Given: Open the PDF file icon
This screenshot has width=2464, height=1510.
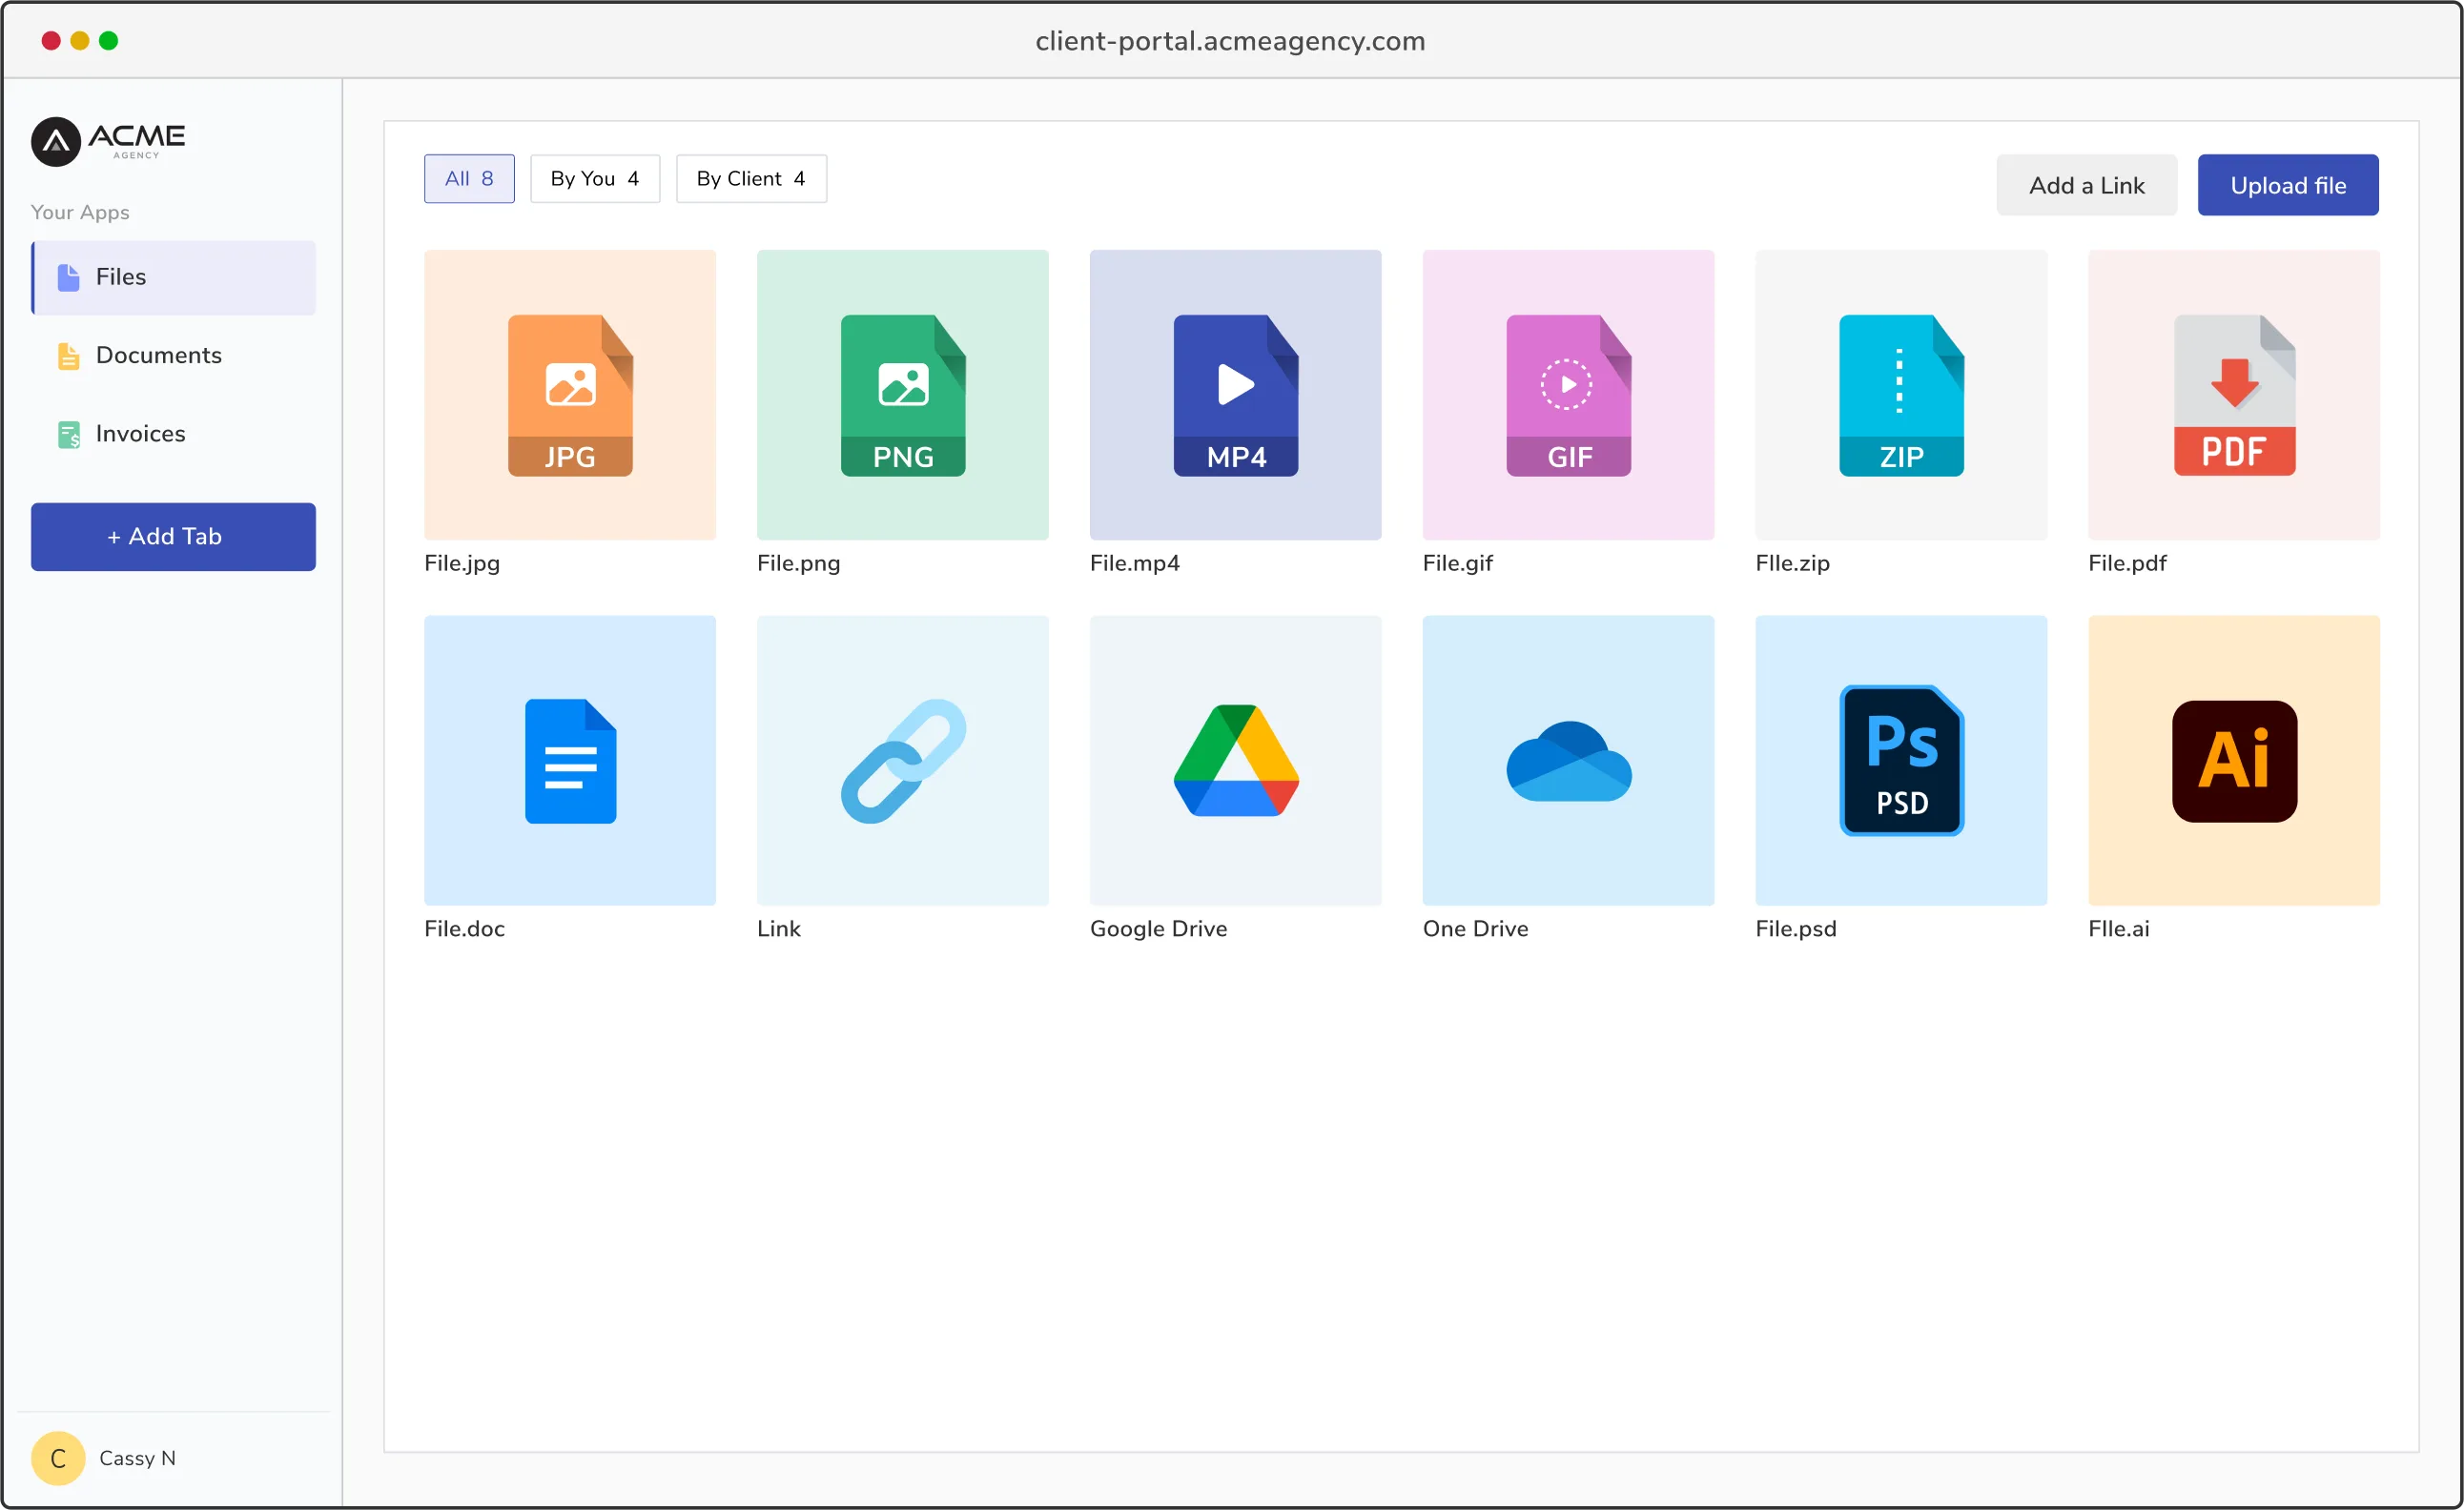Looking at the screenshot, I should point(2235,395).
